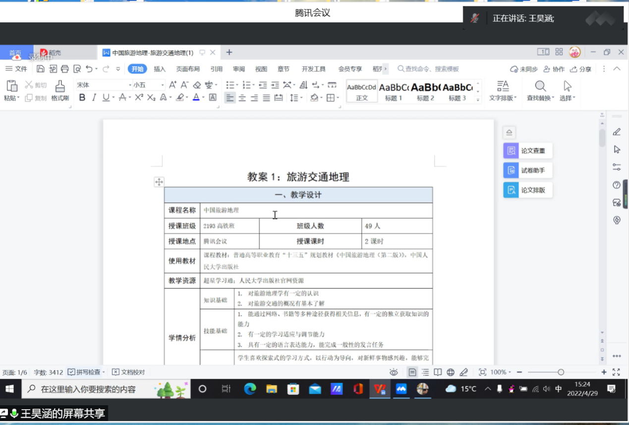Switch to the 插入 ribbon tab
This screenshot has width=629, height=425.
click(x=160, y=69)
